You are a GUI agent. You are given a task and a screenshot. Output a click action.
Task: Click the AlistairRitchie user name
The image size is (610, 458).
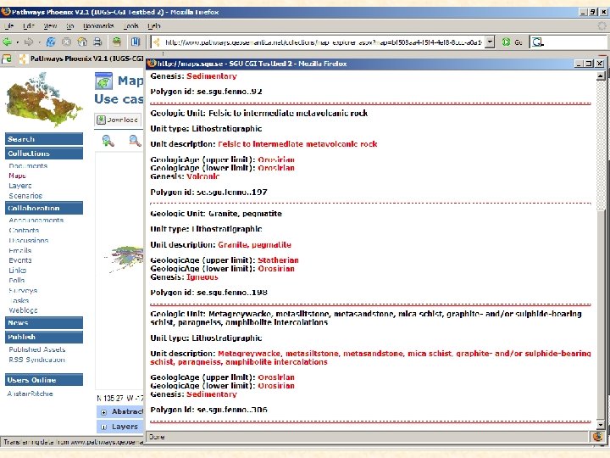30,394
